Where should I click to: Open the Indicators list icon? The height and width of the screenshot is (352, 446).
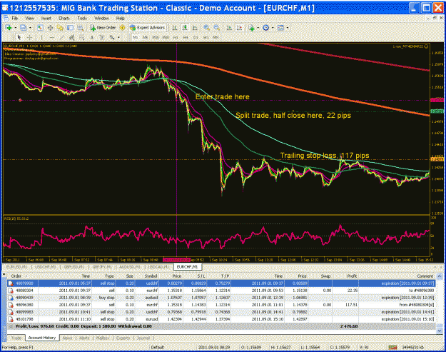tap(251, 28)
